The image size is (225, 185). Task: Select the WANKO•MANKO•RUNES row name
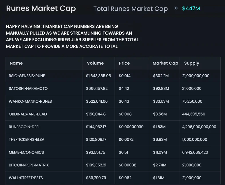click(30, 102)
